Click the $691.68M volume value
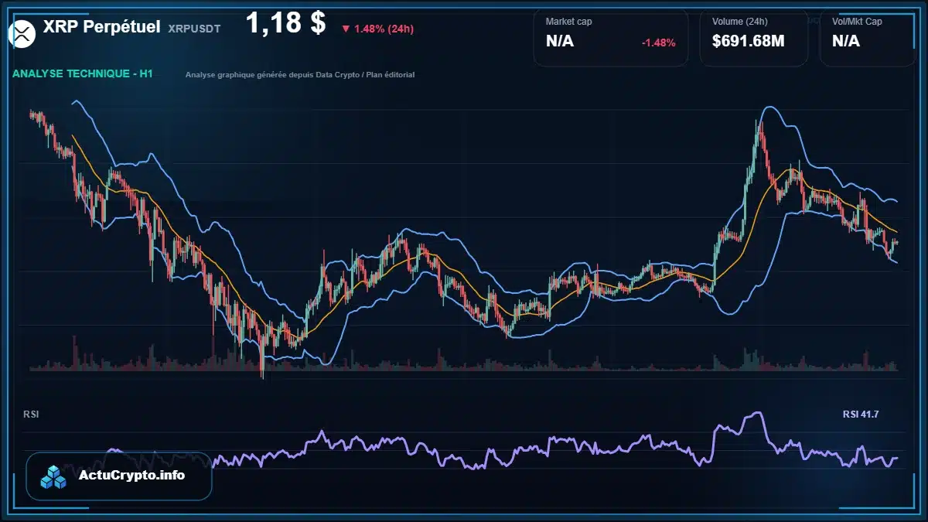The height and width of the screenshot is (522, 928). click(748, 42)
